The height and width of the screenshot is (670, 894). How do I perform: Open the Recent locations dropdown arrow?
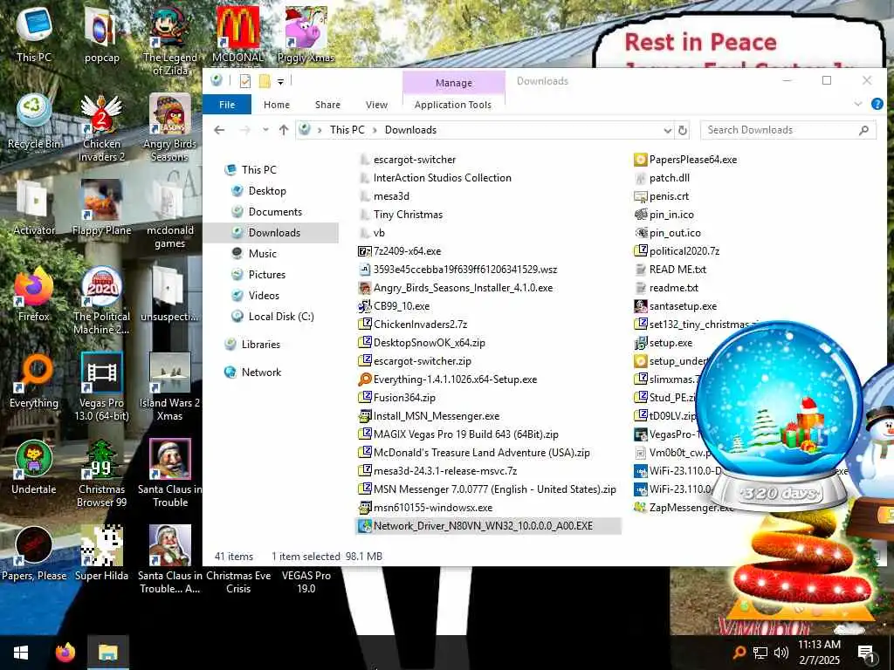point(265,130)
